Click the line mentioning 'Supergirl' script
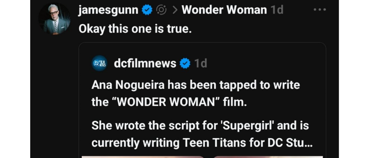Image resolution: width=371 pixels, height=158 pixels. (x=200, y=126)
